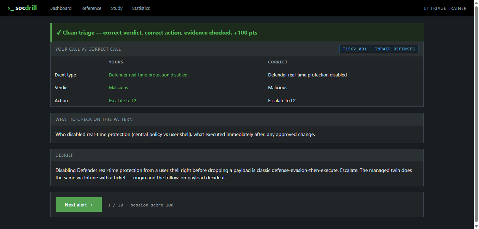This screenshot has width=479, height=229.
Task: Click the correct Escalate to L2 answer
Action: (x=282, y=100)
